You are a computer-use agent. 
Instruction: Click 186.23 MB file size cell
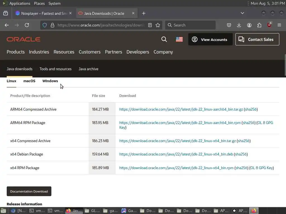[x=102, y=141]
